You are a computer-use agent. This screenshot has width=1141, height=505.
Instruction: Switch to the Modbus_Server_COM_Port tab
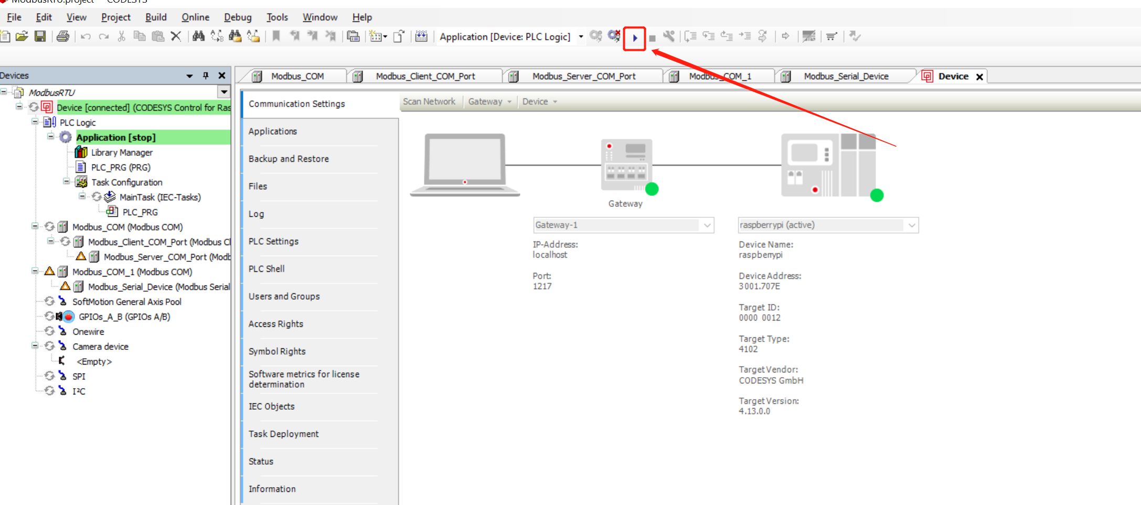pos(583,76)
